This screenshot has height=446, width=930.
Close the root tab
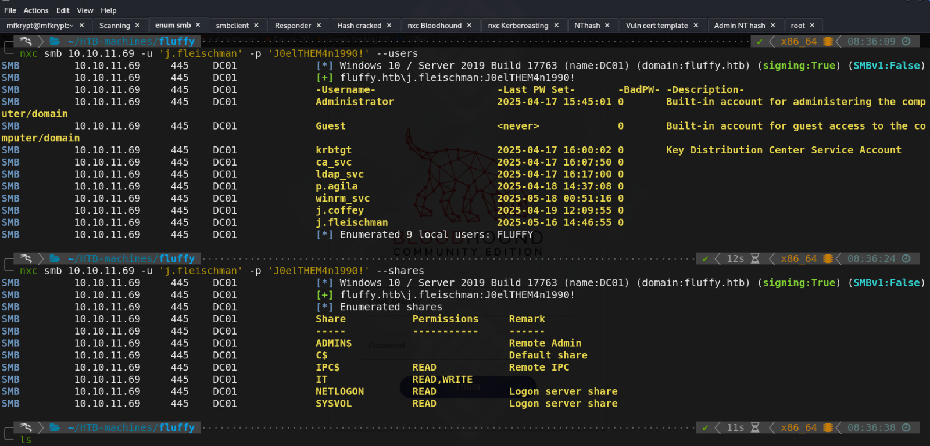812,26
